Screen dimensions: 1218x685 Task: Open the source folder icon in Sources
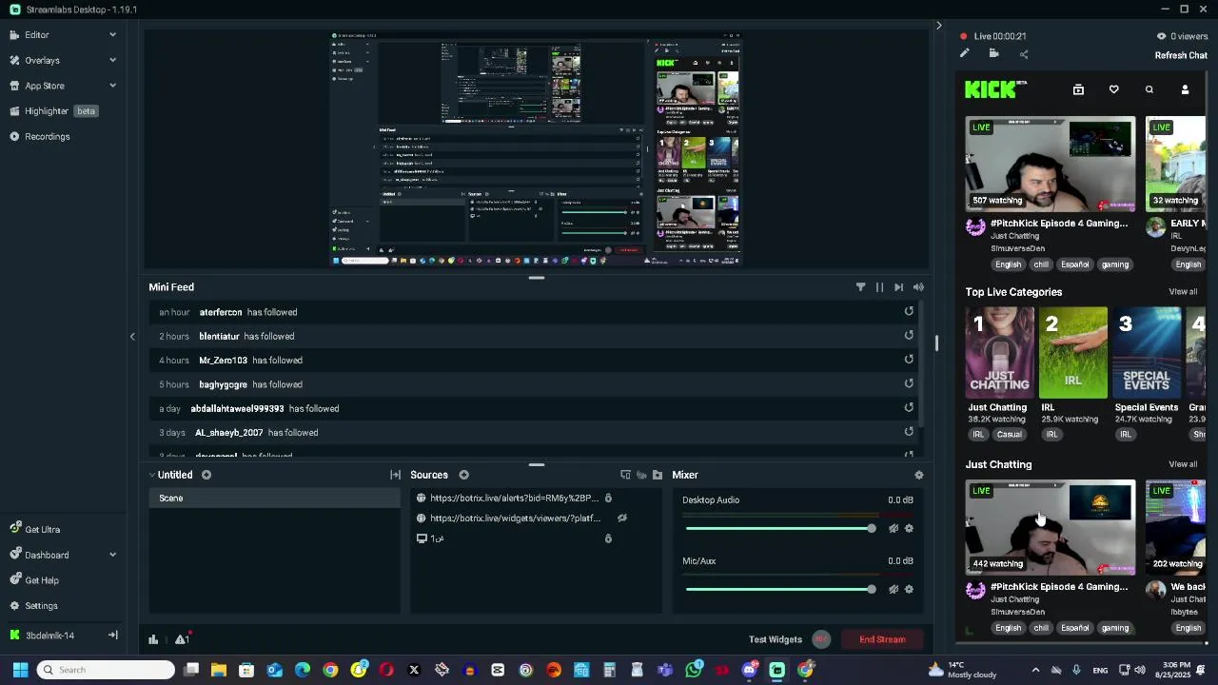657,475
